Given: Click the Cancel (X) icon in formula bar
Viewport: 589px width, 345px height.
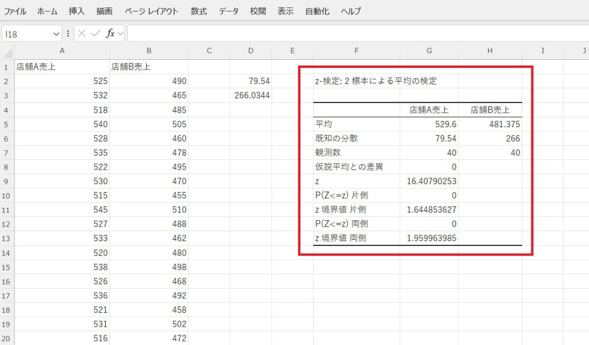Looking at the screenshot, I should pyautogui.click(x=82, y=34).
